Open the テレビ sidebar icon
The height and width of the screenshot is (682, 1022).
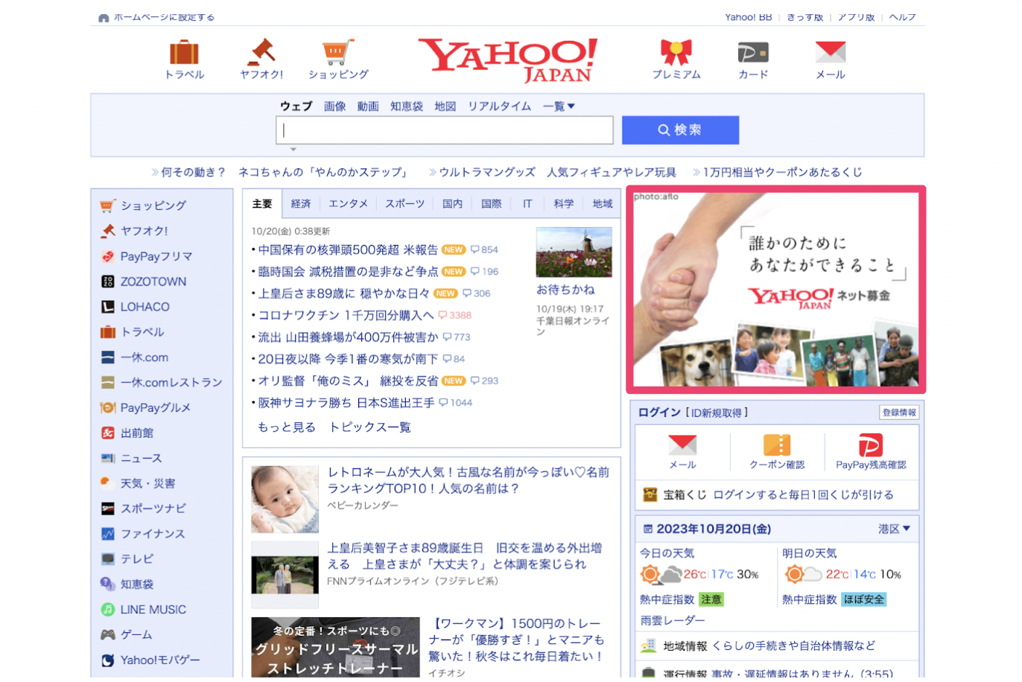coord(108,559)
